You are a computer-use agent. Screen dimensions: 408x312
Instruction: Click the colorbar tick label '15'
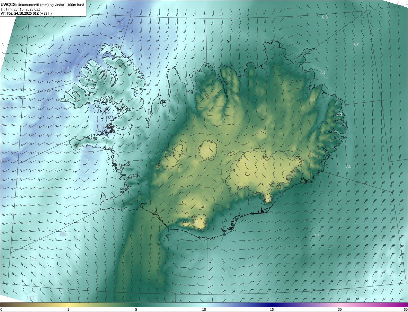[272, 309]
